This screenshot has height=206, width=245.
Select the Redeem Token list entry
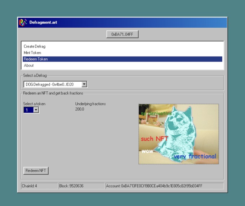(122, 59)
